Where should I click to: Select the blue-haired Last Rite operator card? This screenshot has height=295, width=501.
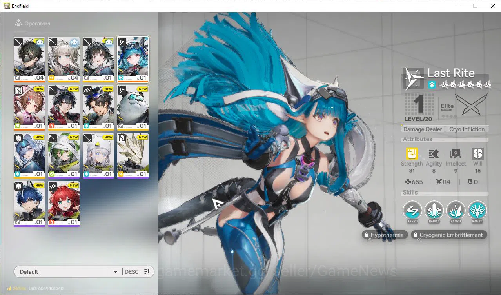pyautogui.click(x=133, y=60)
